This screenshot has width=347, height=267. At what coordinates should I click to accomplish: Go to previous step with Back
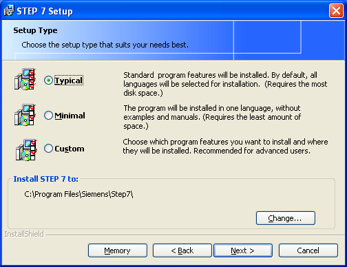pos(182,250)
